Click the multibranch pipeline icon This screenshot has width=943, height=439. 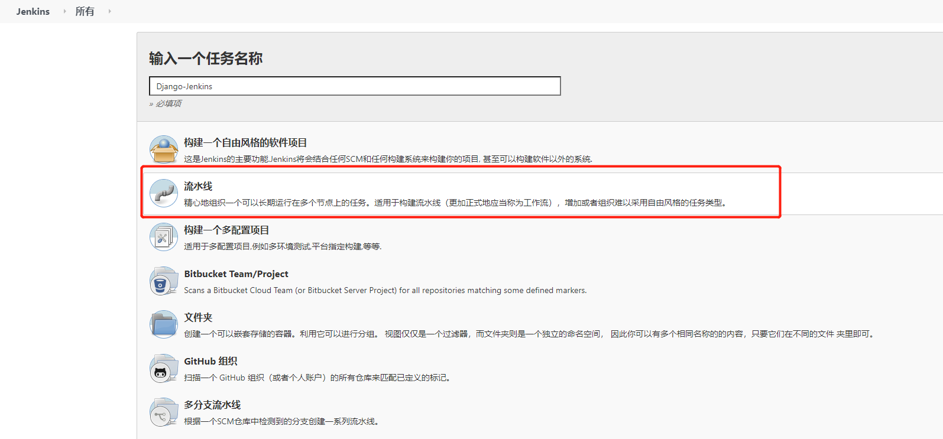click(164, 412)
